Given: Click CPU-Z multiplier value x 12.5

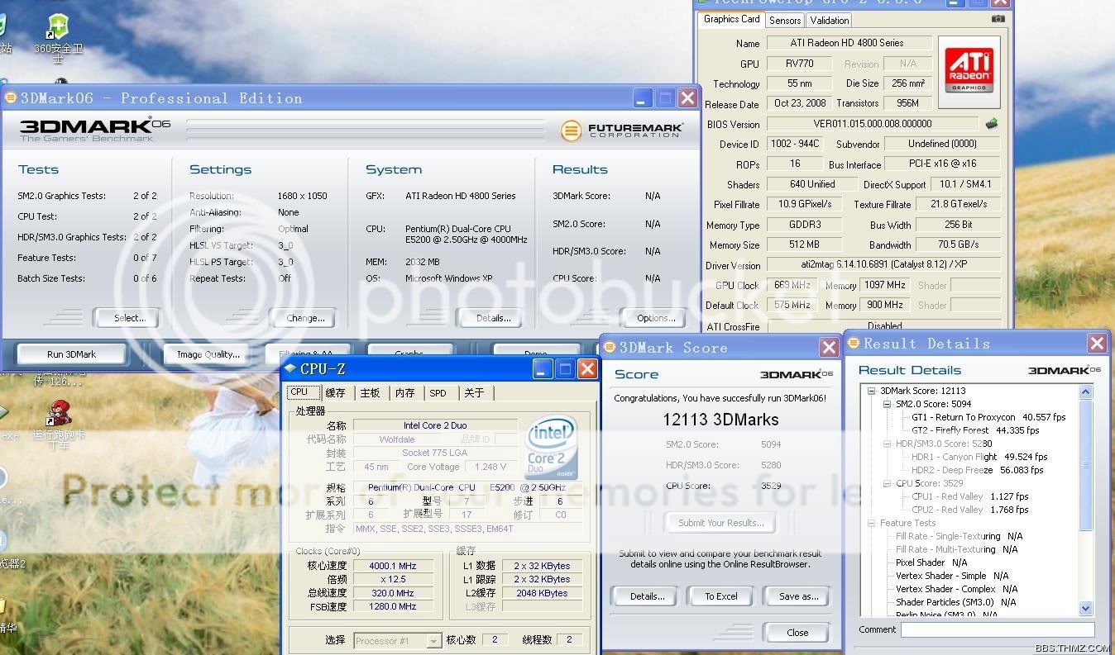Looking at the screenshot, I should click(x=393, y=579).
